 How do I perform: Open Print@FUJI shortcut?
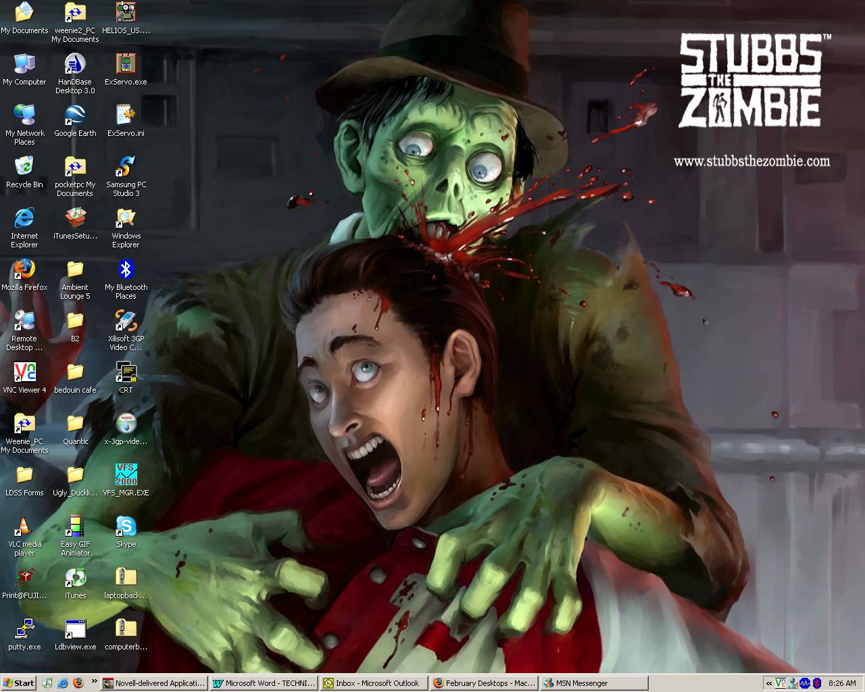pyautogui.click(x=24, y=583)
